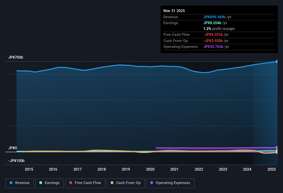Image resolution: width=283 pixels, height=193 pixels.
Task: Toggle the Earnings legend button
Action: (x=49, y=183)
